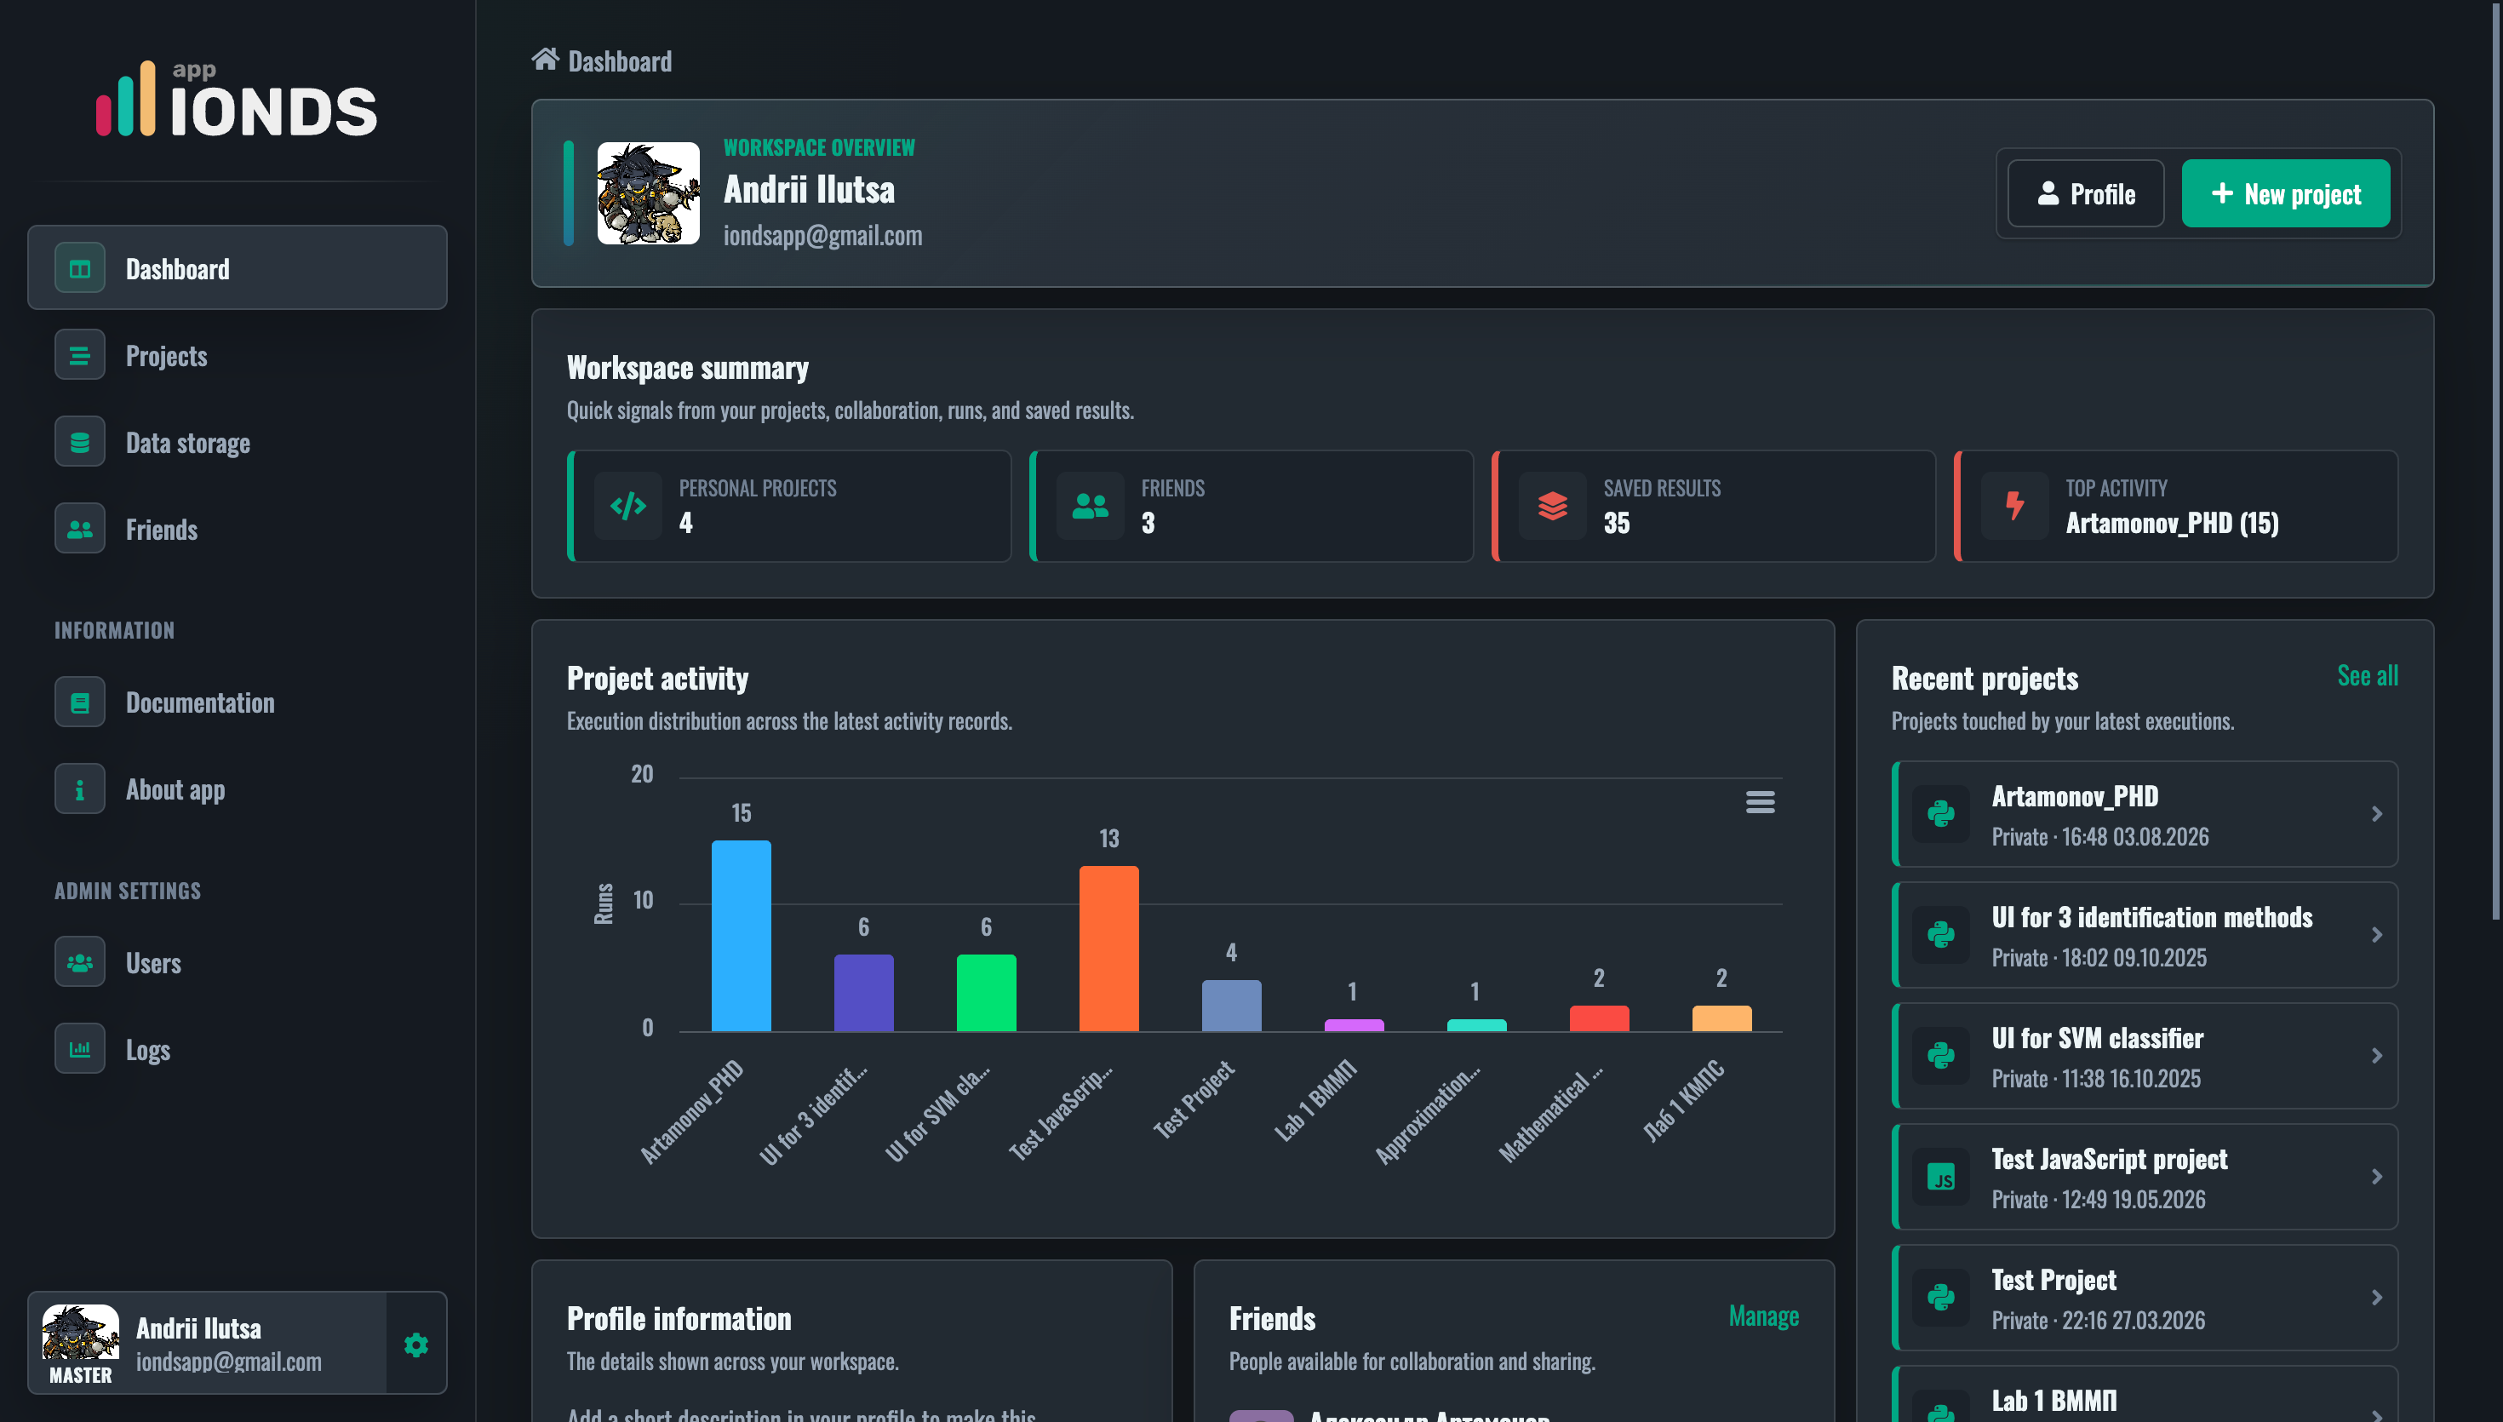Follow the See all recent projects link
The image size is (2503, 1422).
[x=2366, y=676]
